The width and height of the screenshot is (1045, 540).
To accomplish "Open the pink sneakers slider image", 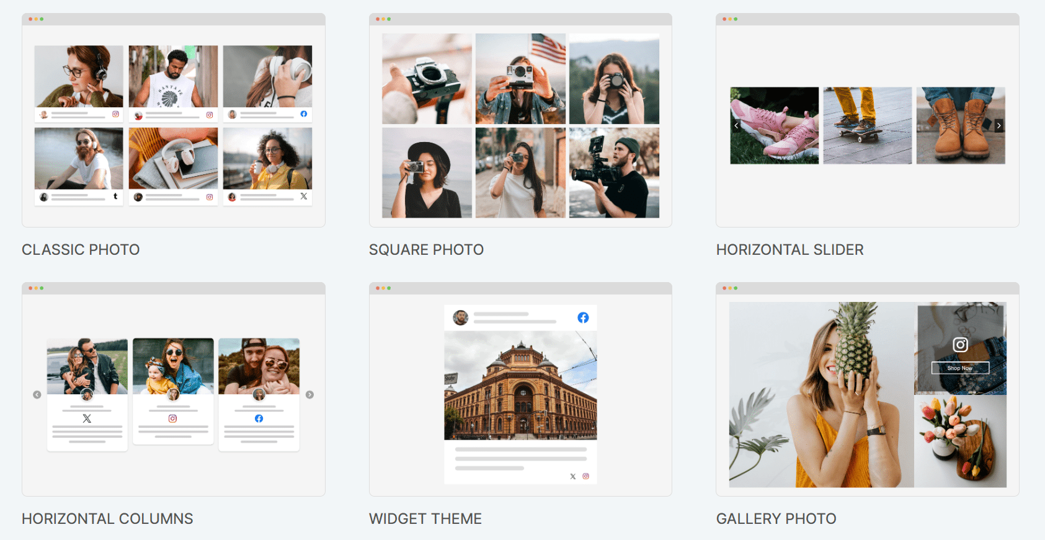I will tap(775, 125).
